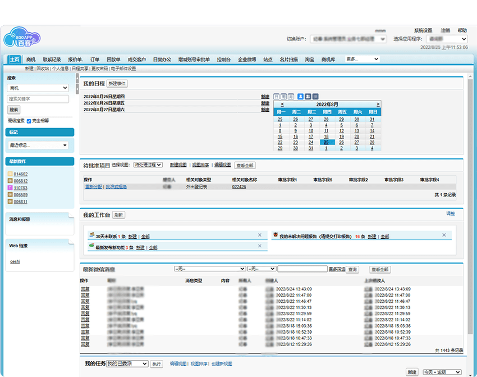Switch calendar to month view icon (月)

click(291, 97)
